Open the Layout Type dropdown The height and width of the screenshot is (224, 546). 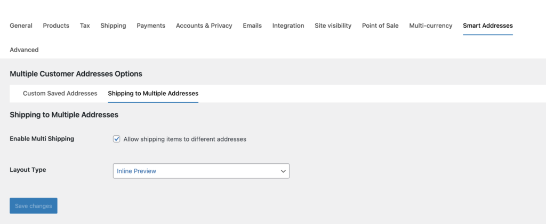pyautogui.click(x=200, y=171)
